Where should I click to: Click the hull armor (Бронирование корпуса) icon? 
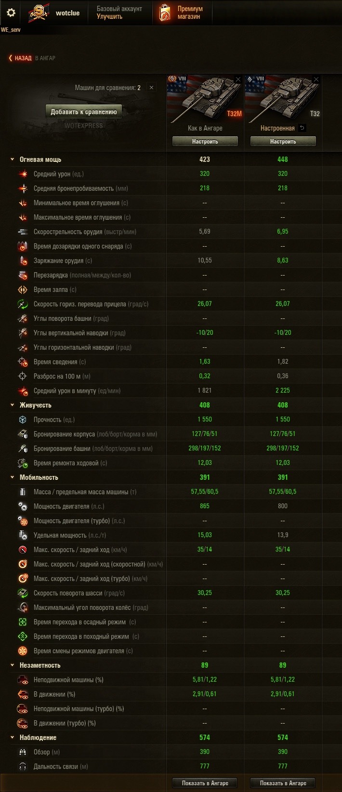[x=22, y=434]
